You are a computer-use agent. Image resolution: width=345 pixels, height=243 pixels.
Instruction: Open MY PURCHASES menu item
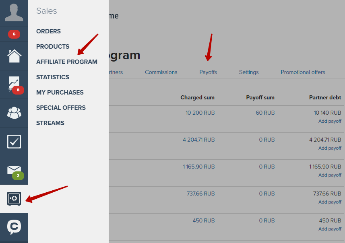click(60, 93)
